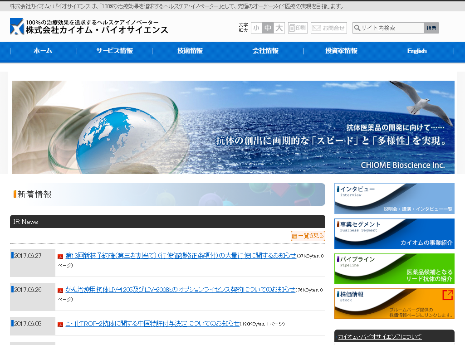
Task: Click the print (印刷) button
Action: click(x=298, y=28)
